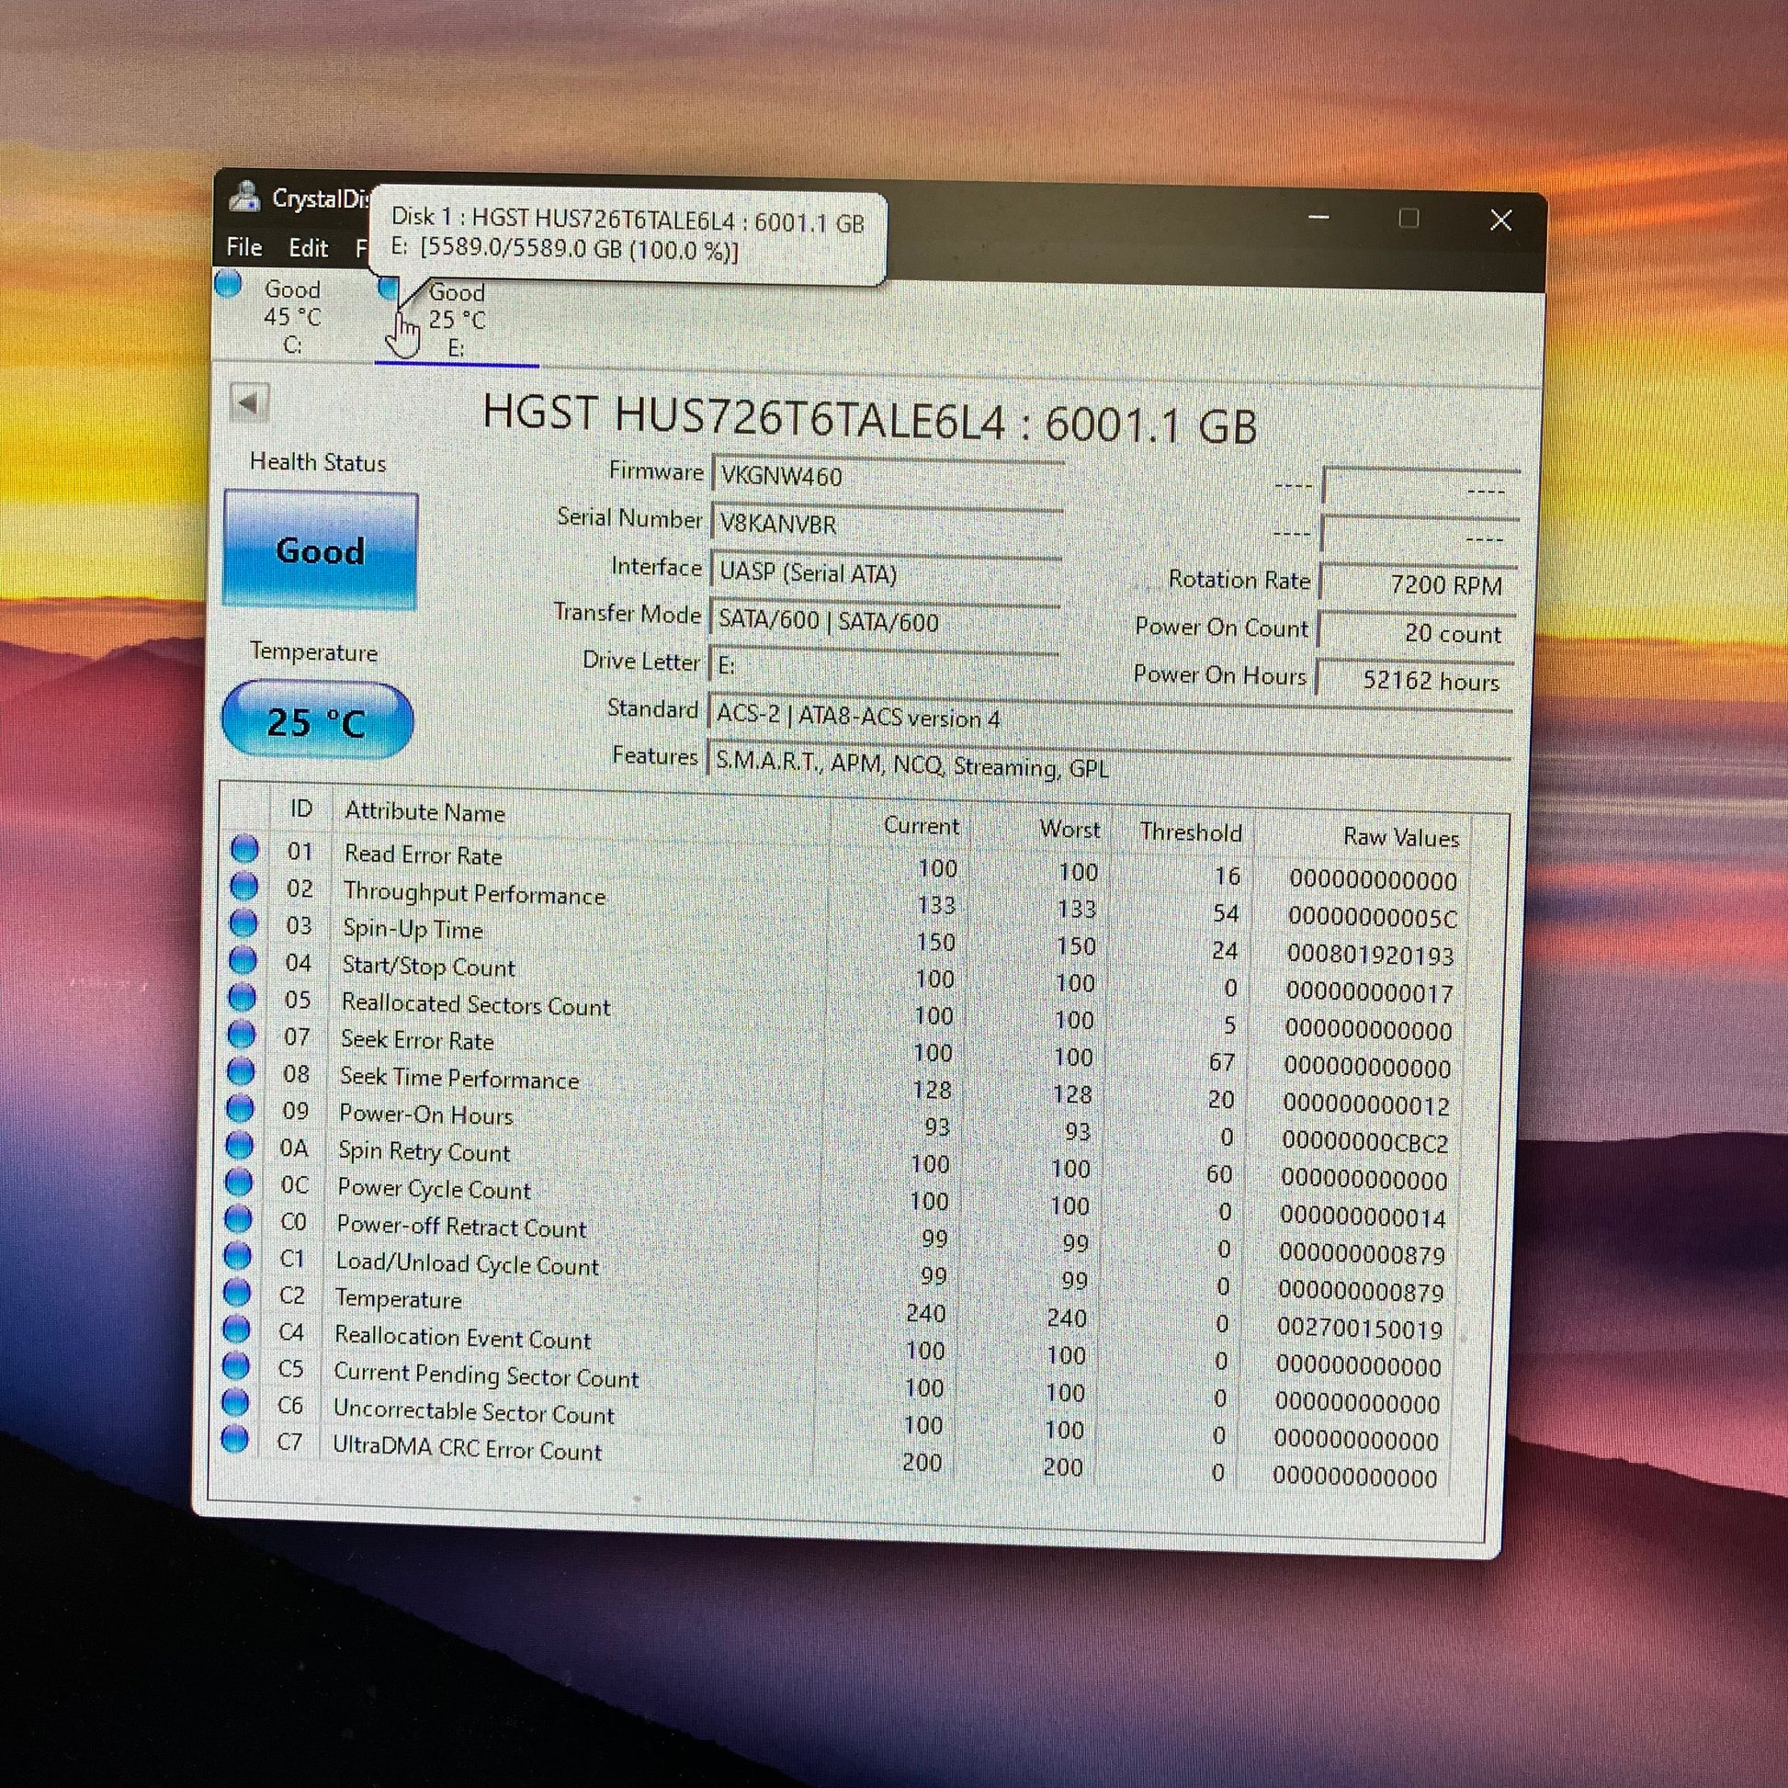Click status orb for Power-off Retract Count

239,1219
